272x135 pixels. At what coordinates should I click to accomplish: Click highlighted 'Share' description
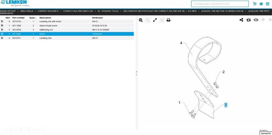click(x=42, y=34)
